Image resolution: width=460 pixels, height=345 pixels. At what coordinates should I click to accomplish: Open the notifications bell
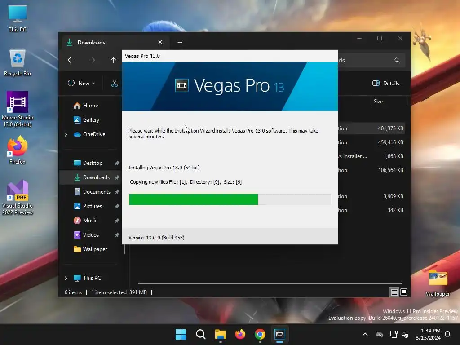coord(448,334)
